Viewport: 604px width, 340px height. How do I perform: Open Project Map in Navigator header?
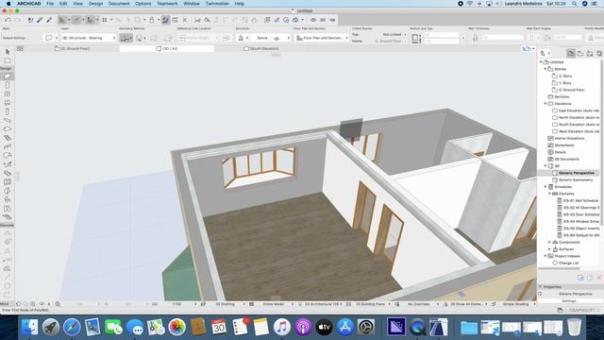(x=571, y=54)
